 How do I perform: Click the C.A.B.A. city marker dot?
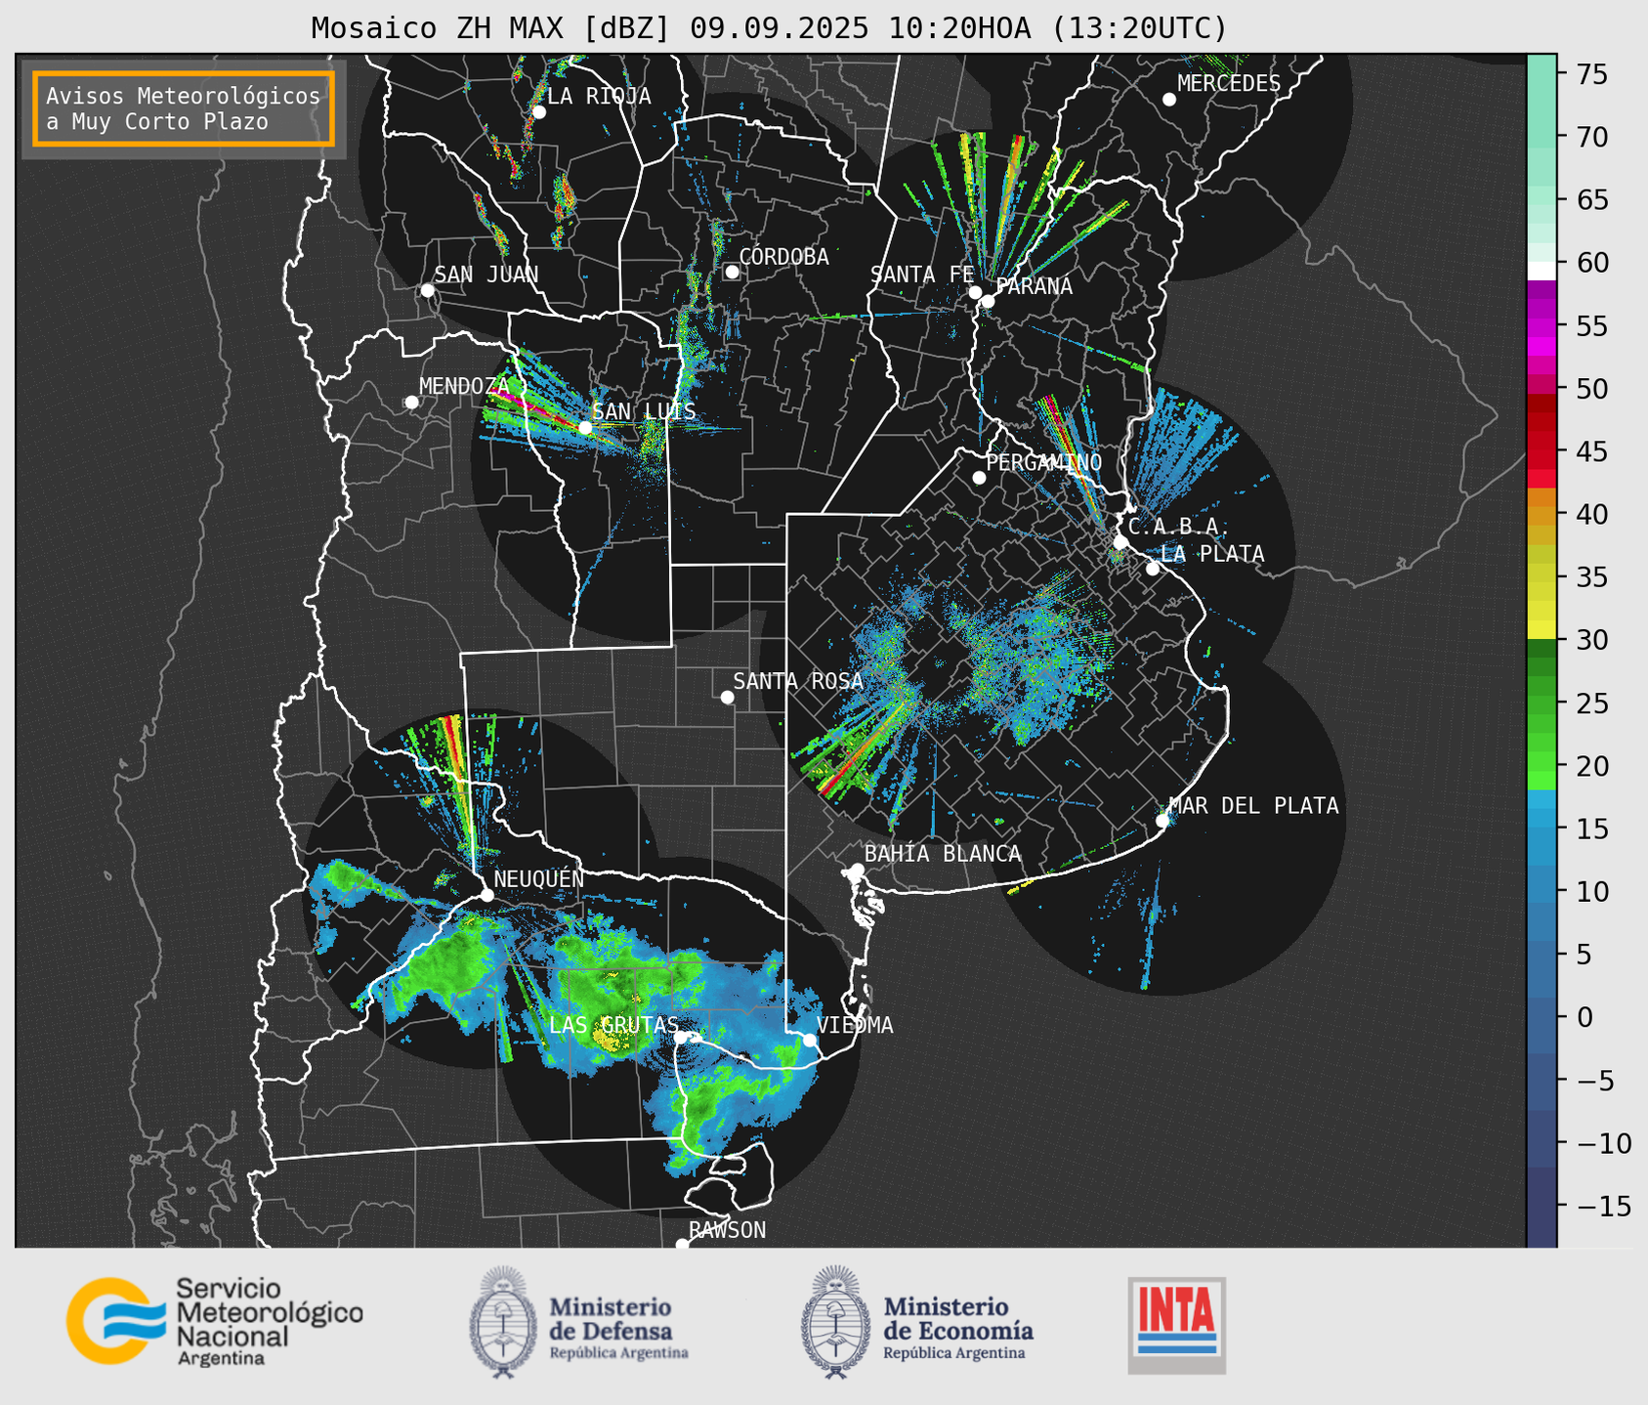[x=1120, y=542]
